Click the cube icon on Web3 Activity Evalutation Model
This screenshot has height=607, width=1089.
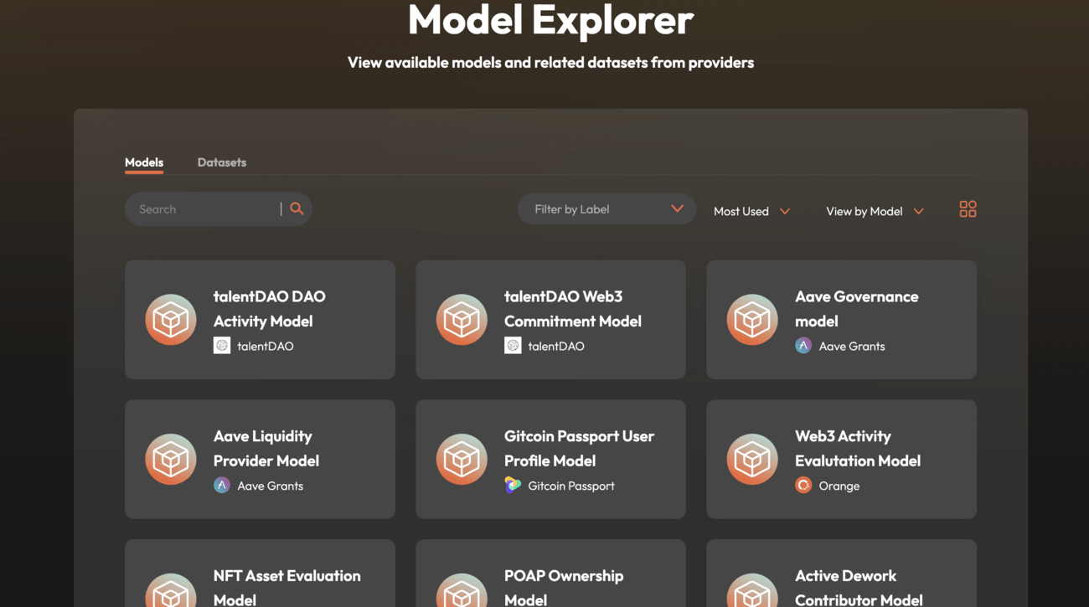752,460
